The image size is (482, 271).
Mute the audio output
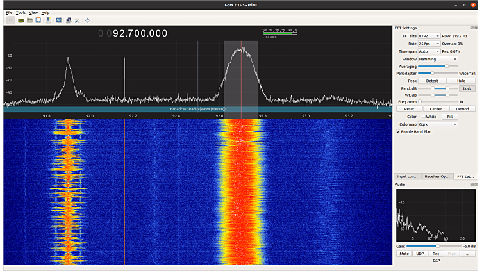click(x=404, y=254)
